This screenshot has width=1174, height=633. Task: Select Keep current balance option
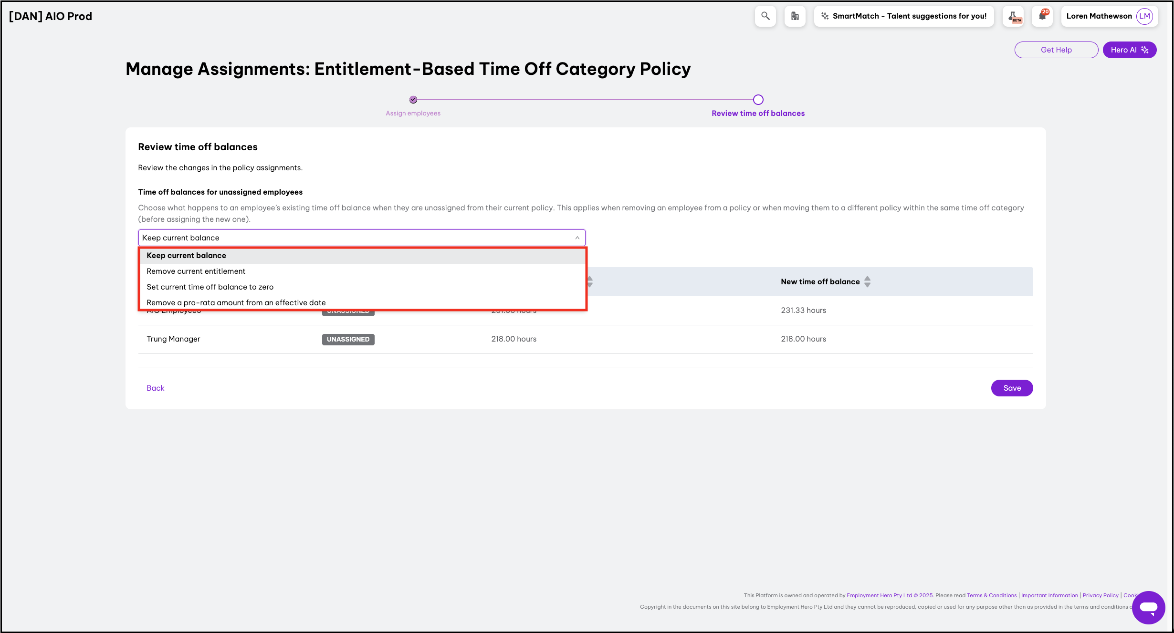click(186, 255)
